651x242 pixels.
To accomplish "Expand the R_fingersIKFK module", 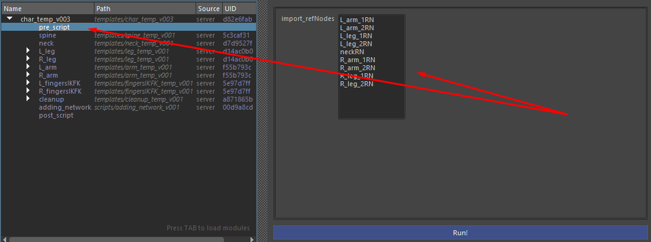I will point(28,91).
